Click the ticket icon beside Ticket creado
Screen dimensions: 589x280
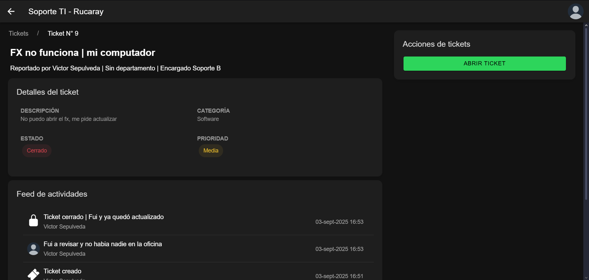(x=33, y=274)
